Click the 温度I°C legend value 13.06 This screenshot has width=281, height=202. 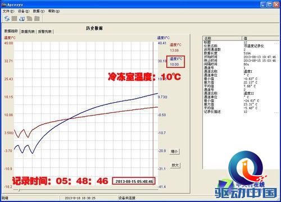174,50
